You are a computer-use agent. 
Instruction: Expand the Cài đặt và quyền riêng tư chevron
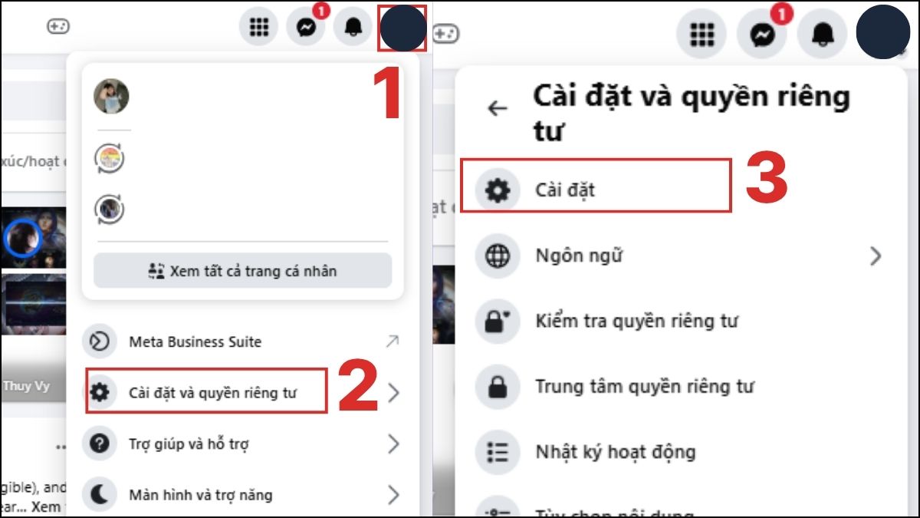coord(393,394)
